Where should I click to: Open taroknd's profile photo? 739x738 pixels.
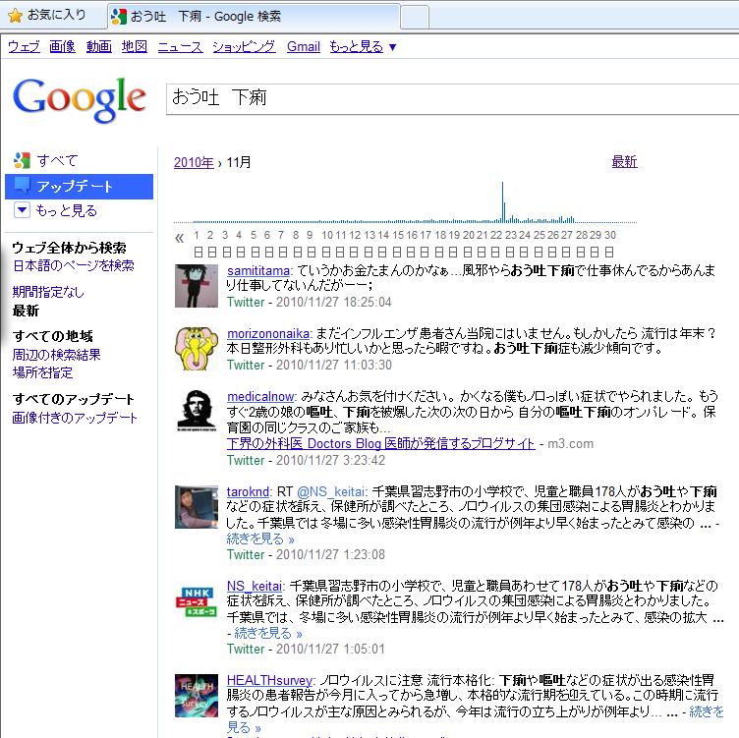[x=197, y=507]
